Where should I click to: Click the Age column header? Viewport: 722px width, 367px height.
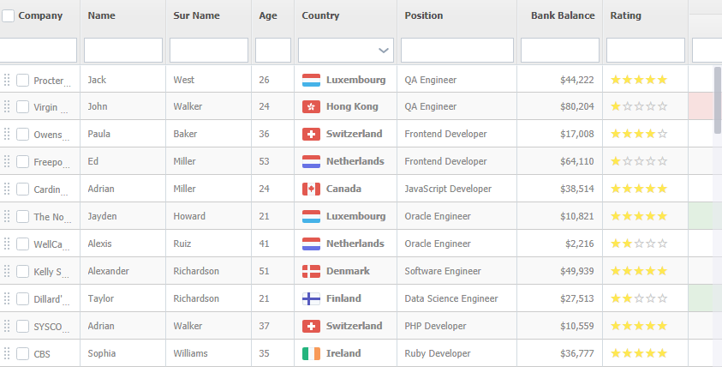(268, 15)
